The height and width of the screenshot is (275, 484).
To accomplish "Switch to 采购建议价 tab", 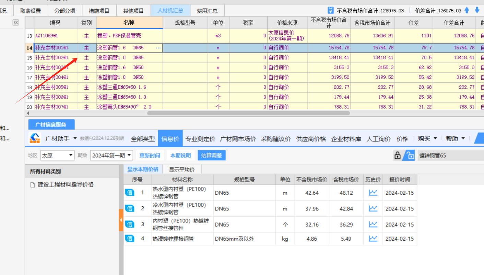I will pyautogui.click(x=276, y=139).
